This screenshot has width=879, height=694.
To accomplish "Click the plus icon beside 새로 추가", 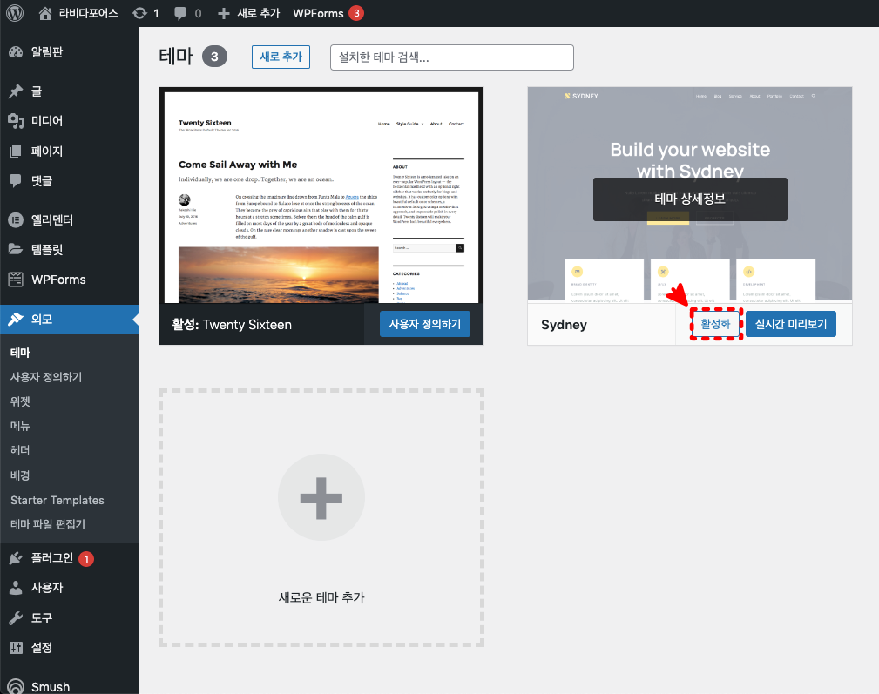I will (x=224, y=13).
